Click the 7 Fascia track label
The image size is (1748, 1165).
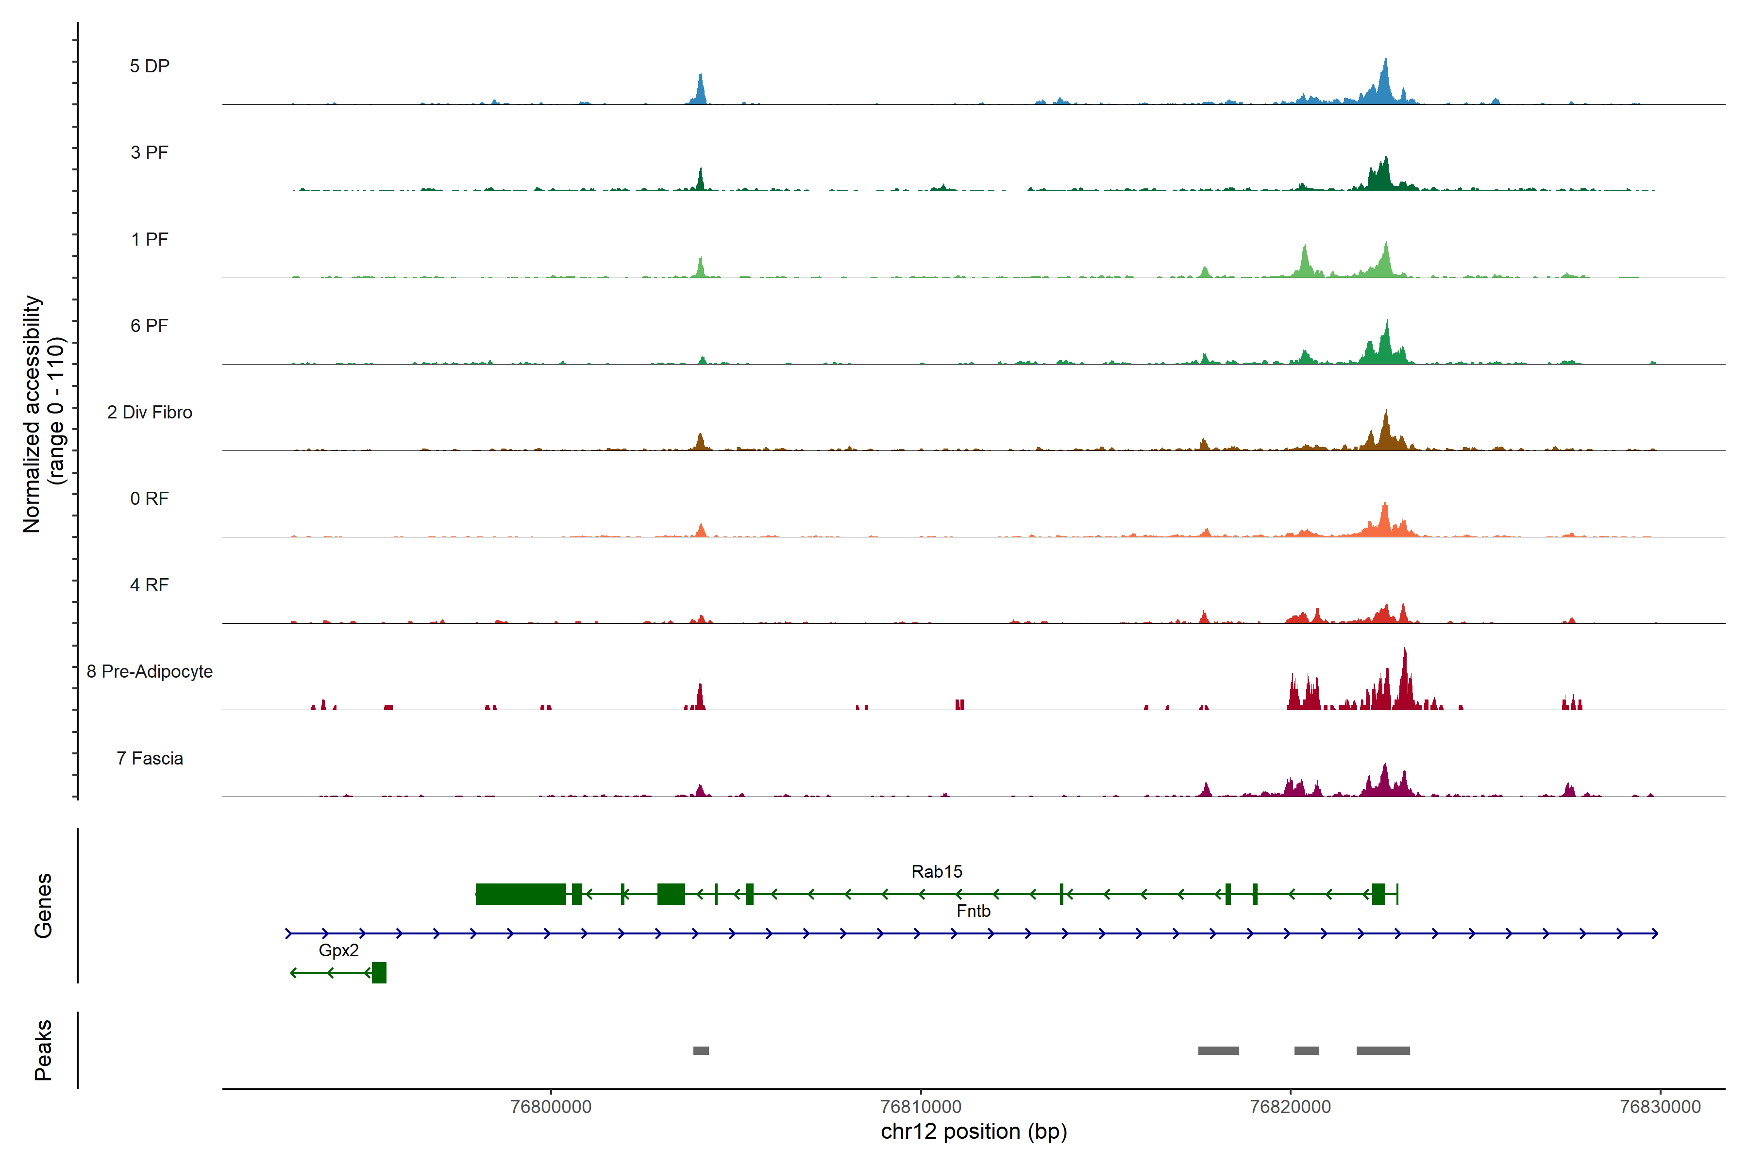[x=150, y=758]
